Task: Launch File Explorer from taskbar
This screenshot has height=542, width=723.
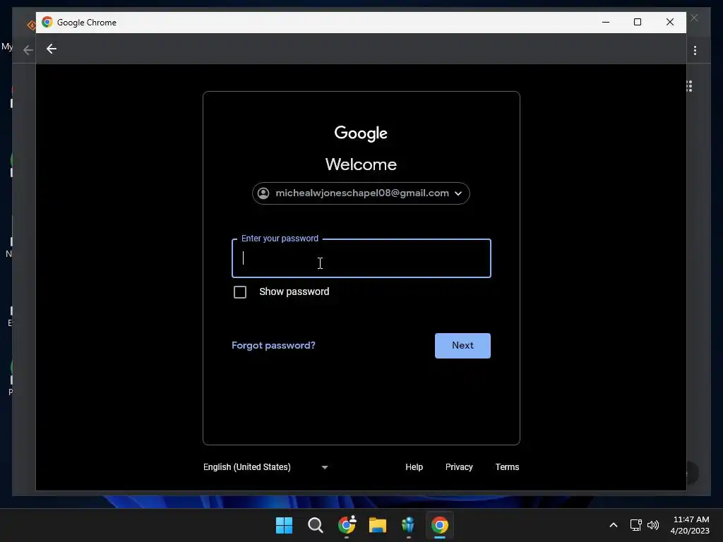Action: [x=377, y=525]
